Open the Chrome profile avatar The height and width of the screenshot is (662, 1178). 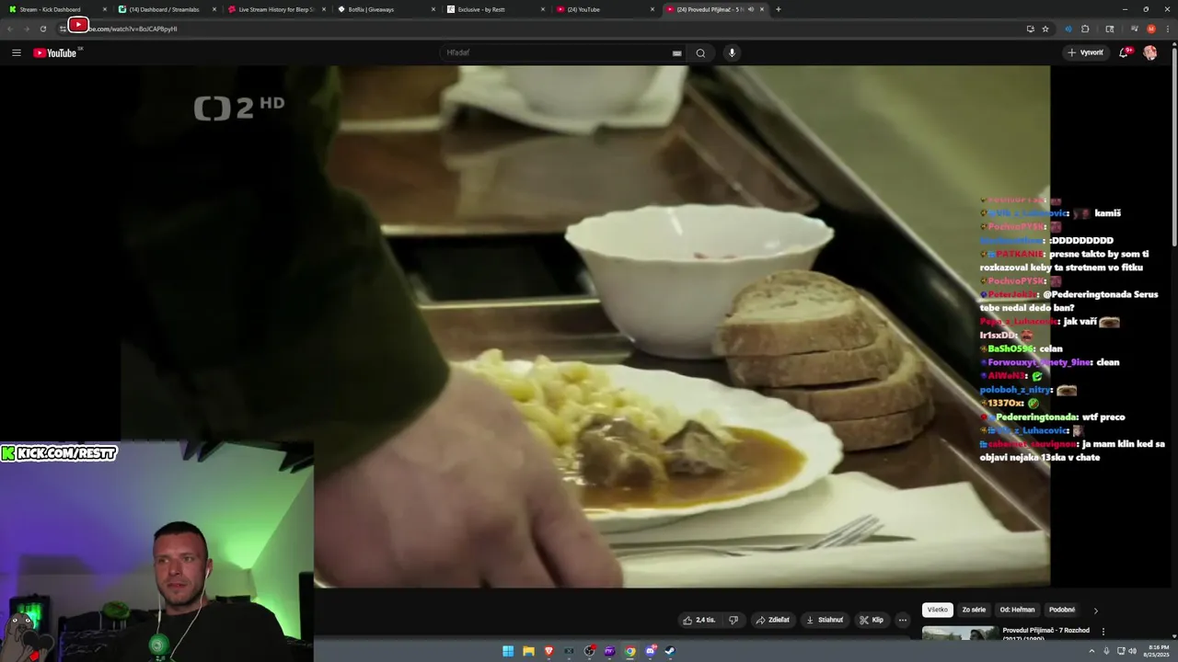point(1151,29)
